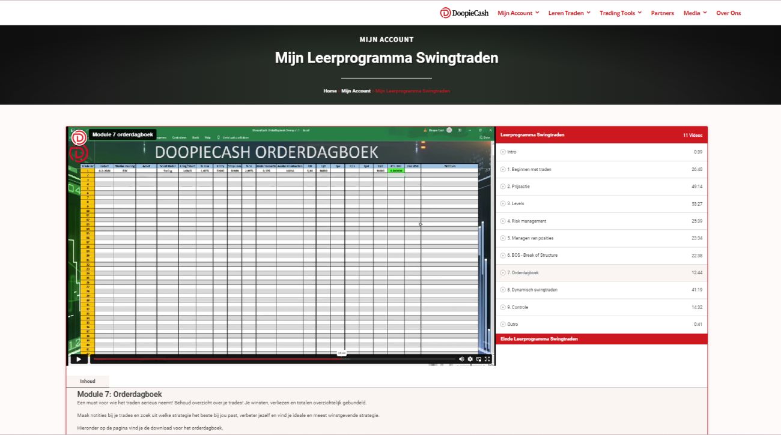The width and height of the screenshot is (781, 435).
Task: Expand the Trading Tools menu
Action: click(x=621, y=13)
